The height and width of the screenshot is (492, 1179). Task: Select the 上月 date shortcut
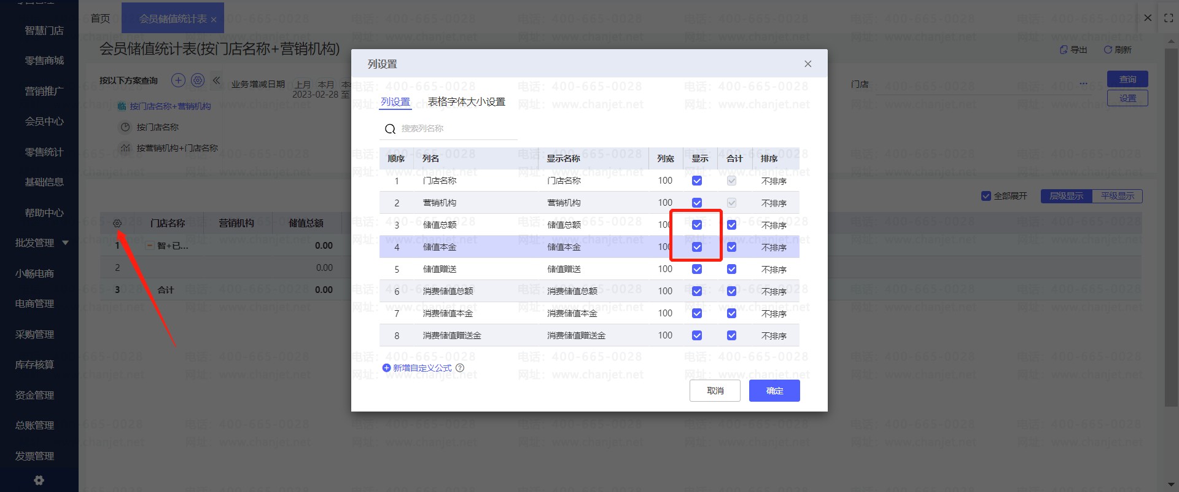303,85
